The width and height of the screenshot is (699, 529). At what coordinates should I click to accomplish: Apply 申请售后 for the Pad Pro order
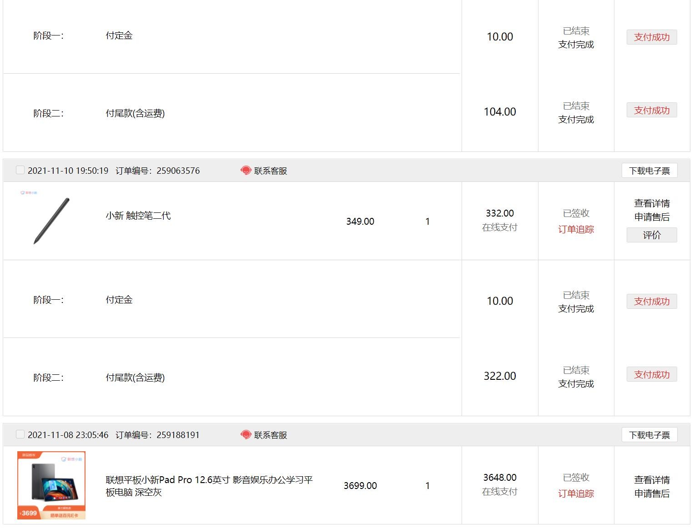(652, 494)
